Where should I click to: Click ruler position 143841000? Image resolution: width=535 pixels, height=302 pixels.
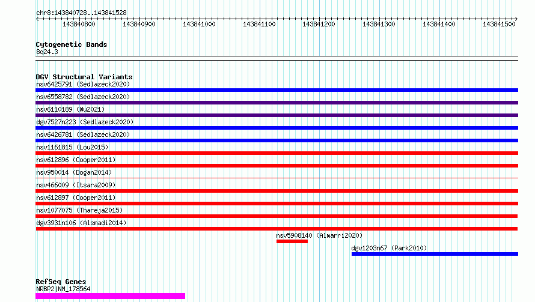point(199,24)
